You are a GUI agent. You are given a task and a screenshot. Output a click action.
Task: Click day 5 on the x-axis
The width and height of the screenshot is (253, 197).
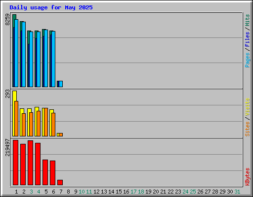click(46, 192)
